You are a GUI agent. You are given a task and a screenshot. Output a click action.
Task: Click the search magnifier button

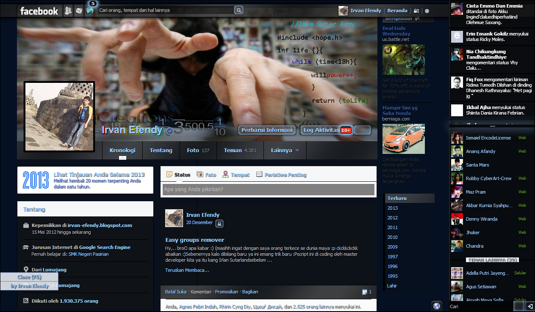click(x=238, y=10)
